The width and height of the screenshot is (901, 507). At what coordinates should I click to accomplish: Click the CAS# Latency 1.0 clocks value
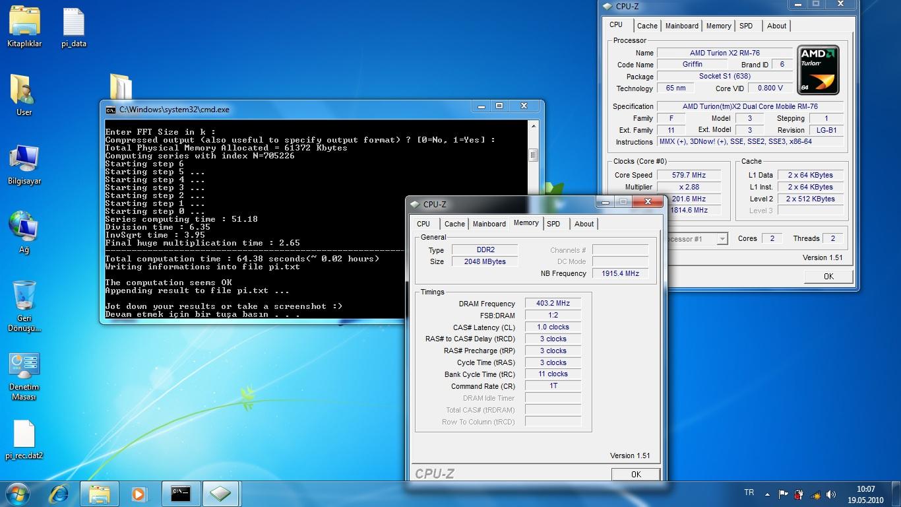click(x=553, y=327)
